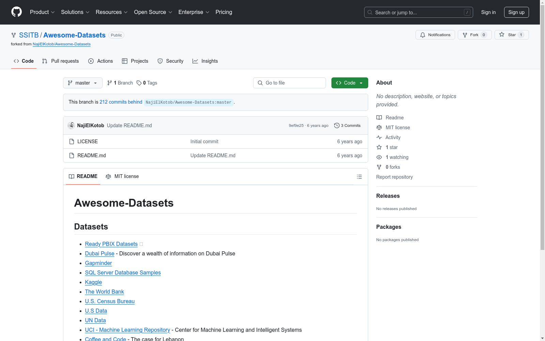Expand the Open Source menu
Screen dimensions: 545x341
(x=153, y=12)
